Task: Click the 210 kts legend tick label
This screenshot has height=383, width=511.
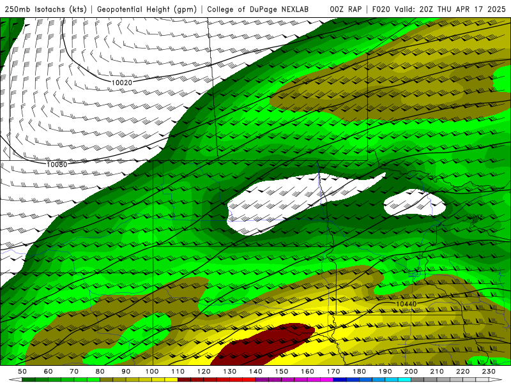Action: coord(437,372)
